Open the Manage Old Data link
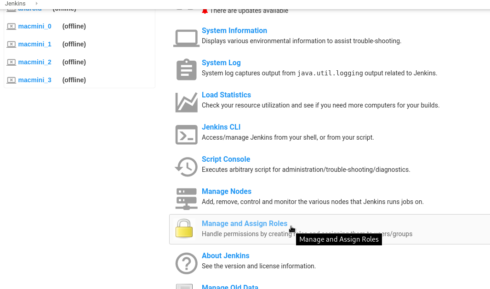Viewport: 490px width, 289px height. [x=230, y=287]
